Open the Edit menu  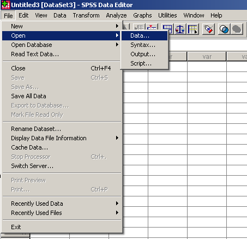(x=23, y=15)
